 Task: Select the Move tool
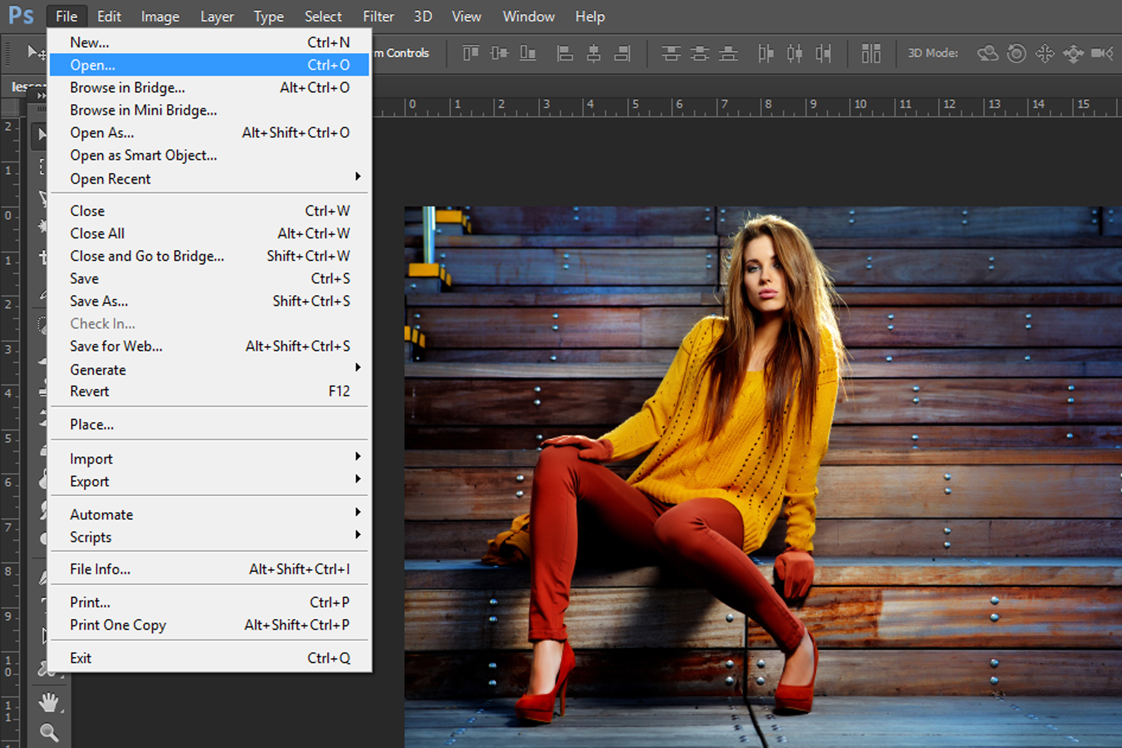point(42,134)
